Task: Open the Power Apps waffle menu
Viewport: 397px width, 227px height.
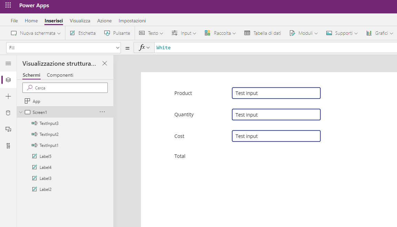Action: click(8, 6)
